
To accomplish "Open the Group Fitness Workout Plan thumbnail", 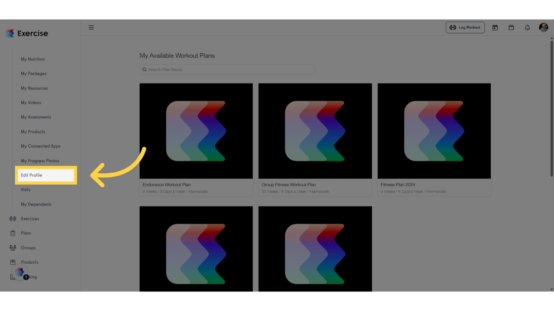I will point(315,131).
